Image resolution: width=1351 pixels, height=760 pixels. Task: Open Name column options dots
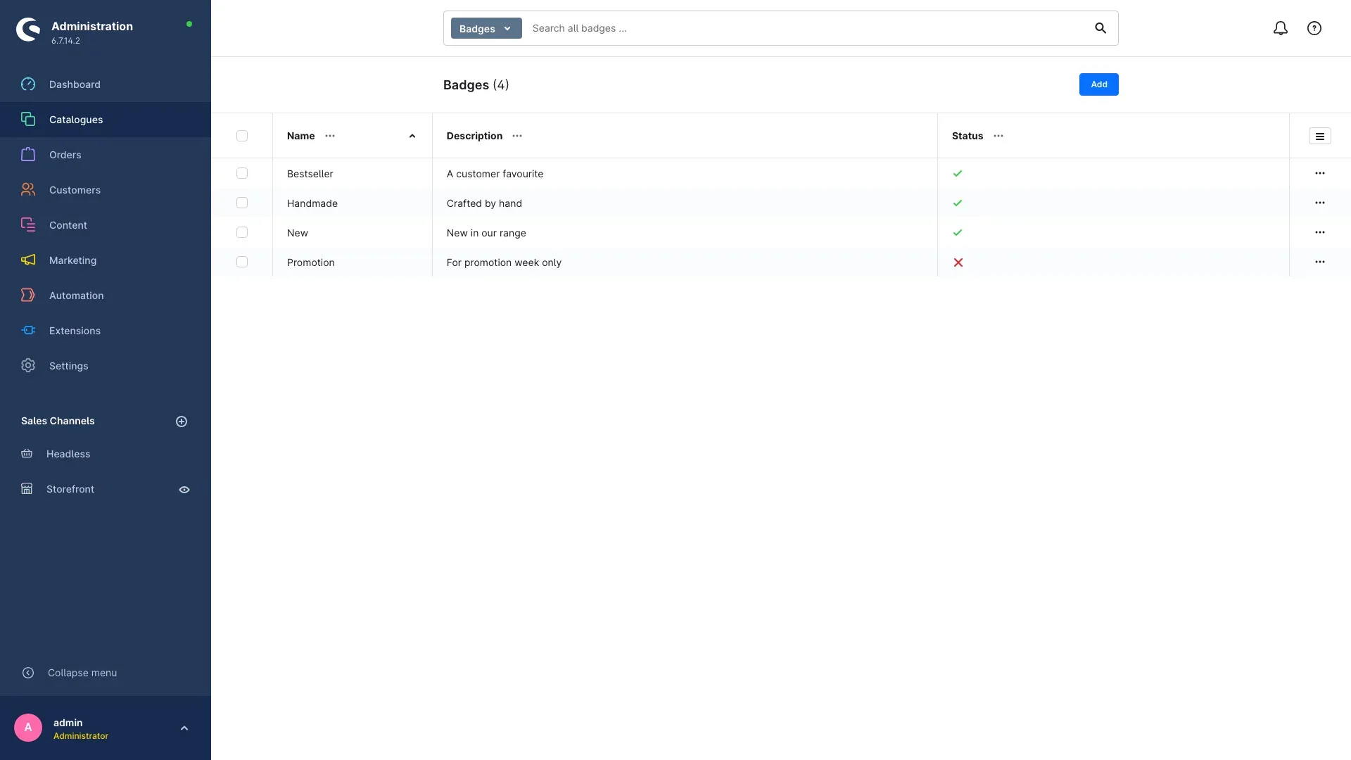click(x=330, y=136)
